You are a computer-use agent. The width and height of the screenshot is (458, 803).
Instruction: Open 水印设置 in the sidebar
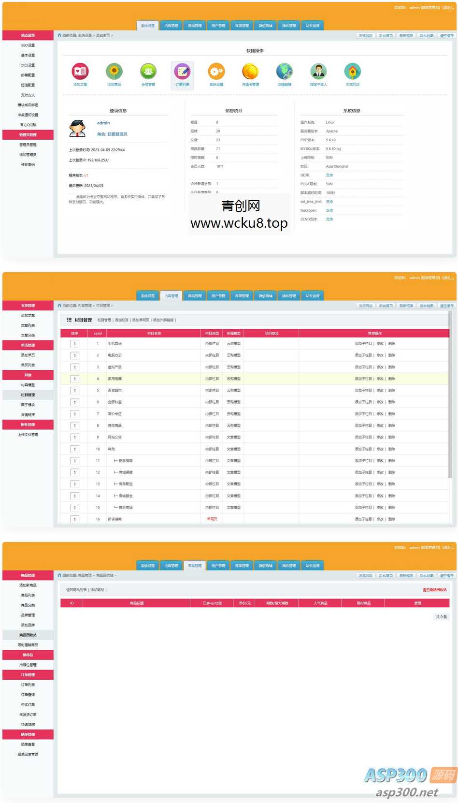pyautogui.click(x=28, y=65)
